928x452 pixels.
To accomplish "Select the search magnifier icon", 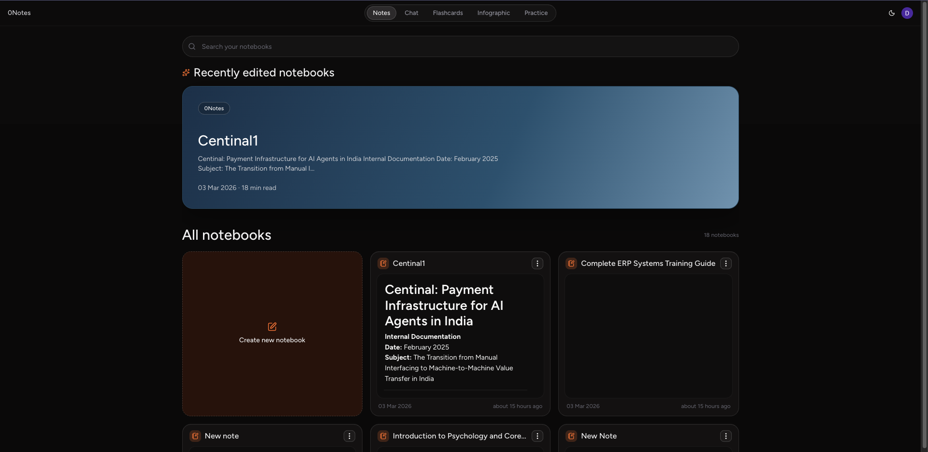I will coord(192,46).
